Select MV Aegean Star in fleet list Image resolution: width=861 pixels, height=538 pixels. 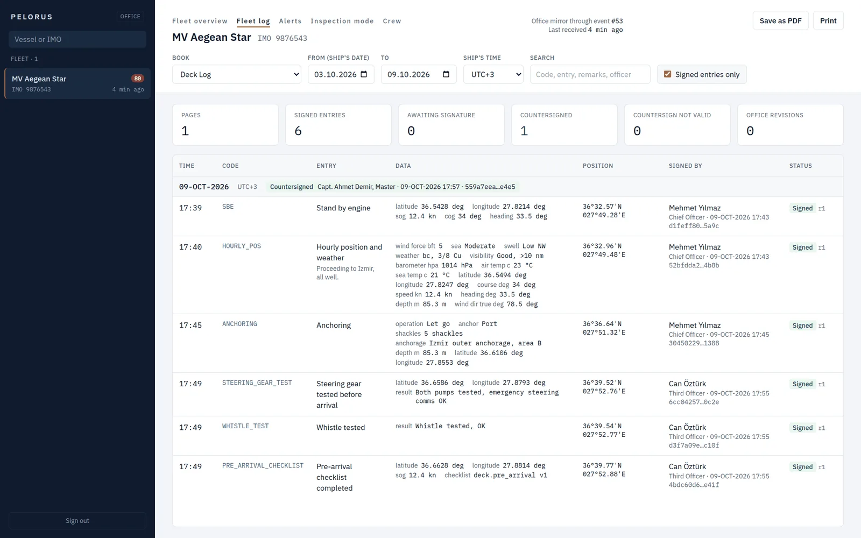click(x=77, y=83)
